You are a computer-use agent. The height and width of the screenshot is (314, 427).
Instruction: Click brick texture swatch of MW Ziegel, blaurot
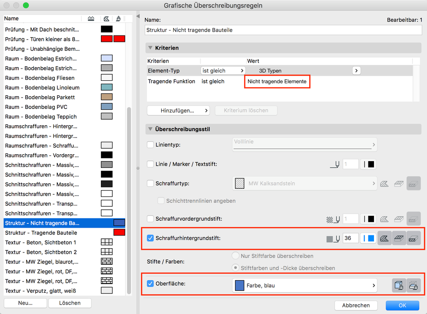click(107, 261)
